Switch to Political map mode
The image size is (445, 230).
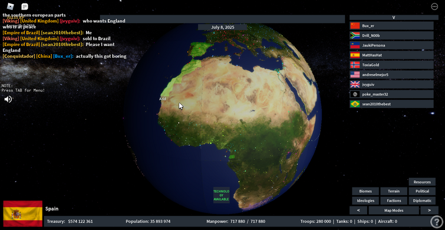pos(422,192)
